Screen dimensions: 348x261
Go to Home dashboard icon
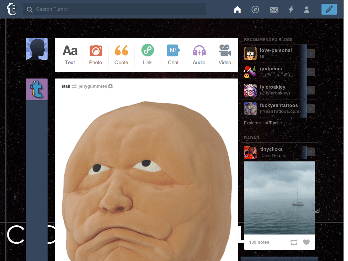[237, 9]
